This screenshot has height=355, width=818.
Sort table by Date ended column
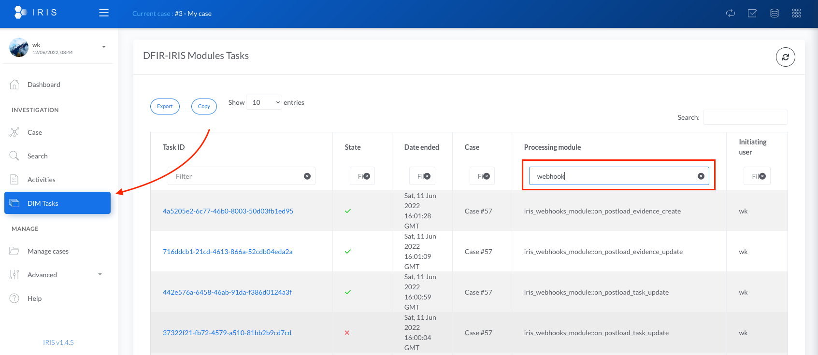(421, 147)
